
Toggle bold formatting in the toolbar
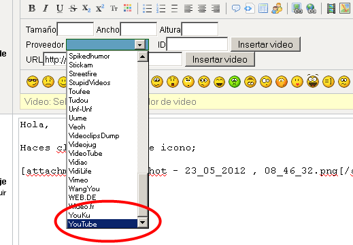tap(32, 9)
